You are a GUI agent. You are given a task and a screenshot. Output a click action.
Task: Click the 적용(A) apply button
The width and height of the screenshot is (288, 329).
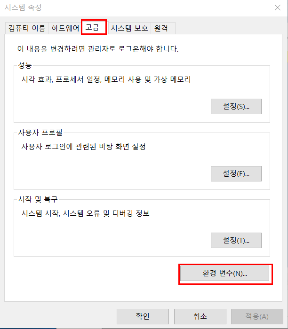pyautogui.click(x=257, y=316)
